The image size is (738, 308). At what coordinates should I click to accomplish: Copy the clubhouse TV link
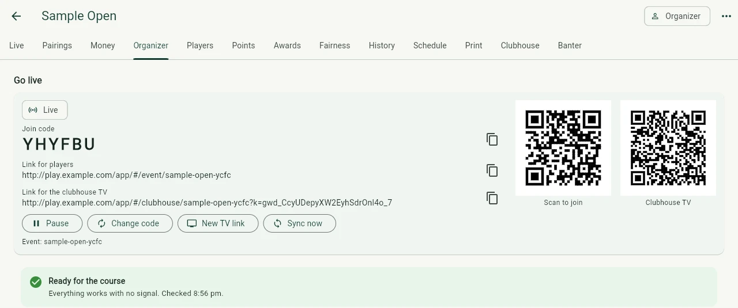click(x=492, y=198)
